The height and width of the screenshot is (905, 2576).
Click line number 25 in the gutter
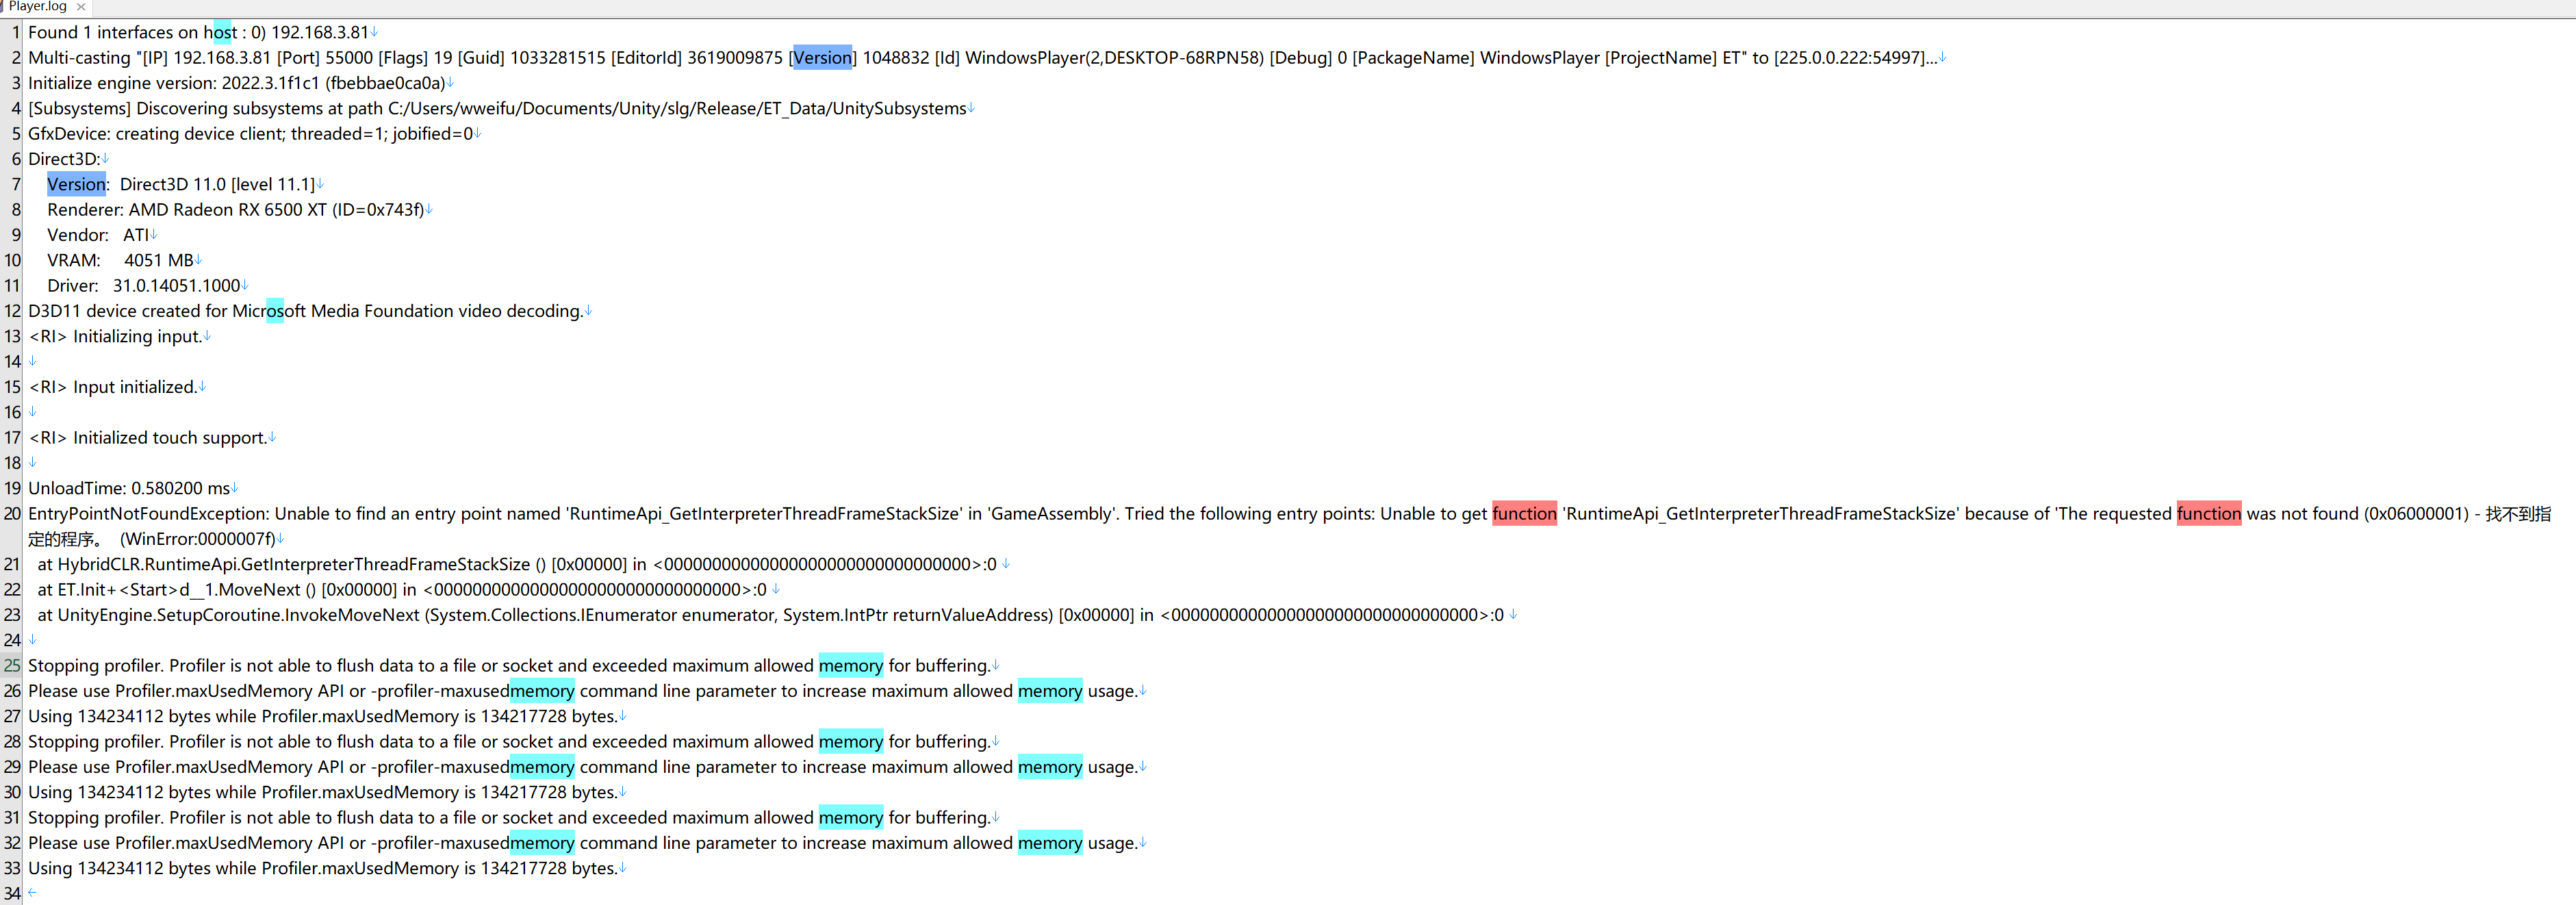click(x=12, y=666)
